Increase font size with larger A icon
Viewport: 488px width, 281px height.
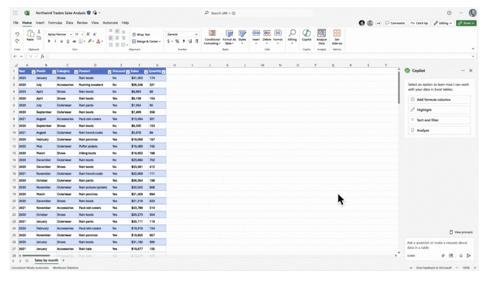pyautogui.click(x=88, y=34)
